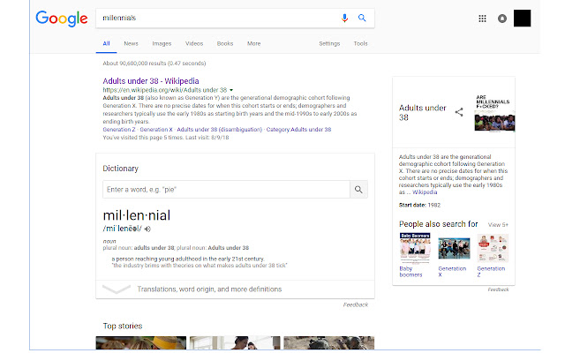This screenshot has height=353, width=565.
Task: Open the search Tools options
Action: [x=360, y=43]
